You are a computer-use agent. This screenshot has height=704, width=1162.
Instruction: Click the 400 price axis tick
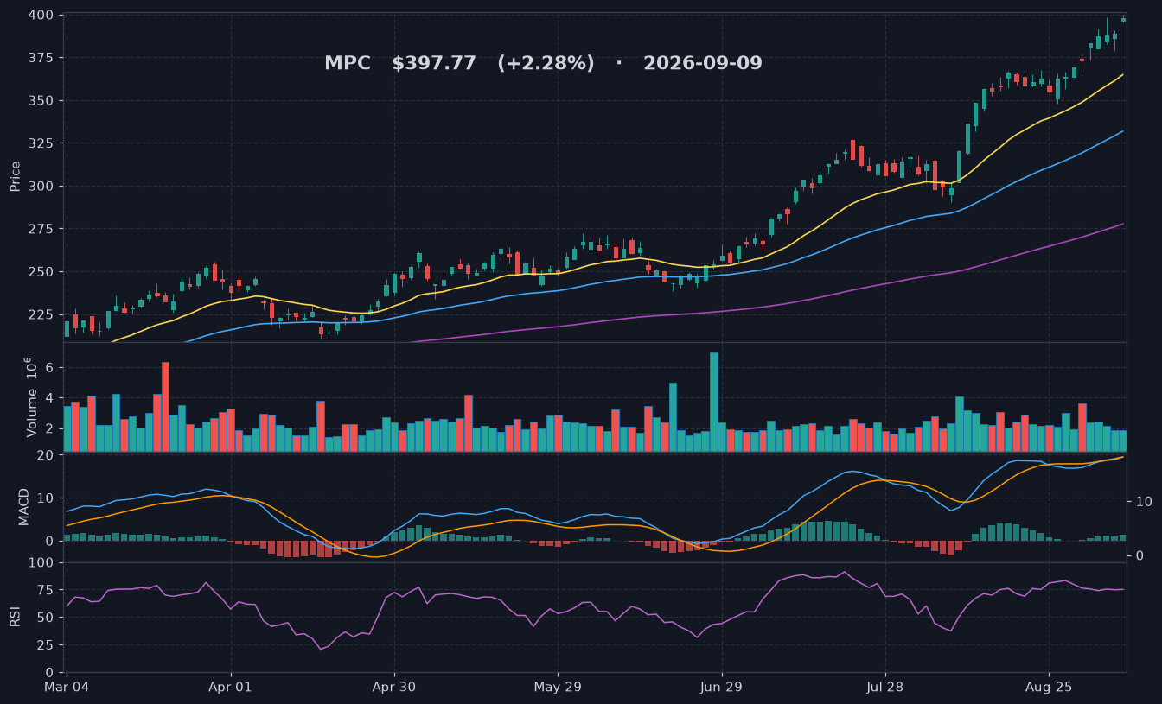coord(41,16)
